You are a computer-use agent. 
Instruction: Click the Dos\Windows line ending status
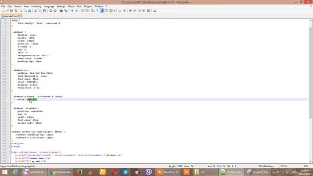tap(266, 166)
